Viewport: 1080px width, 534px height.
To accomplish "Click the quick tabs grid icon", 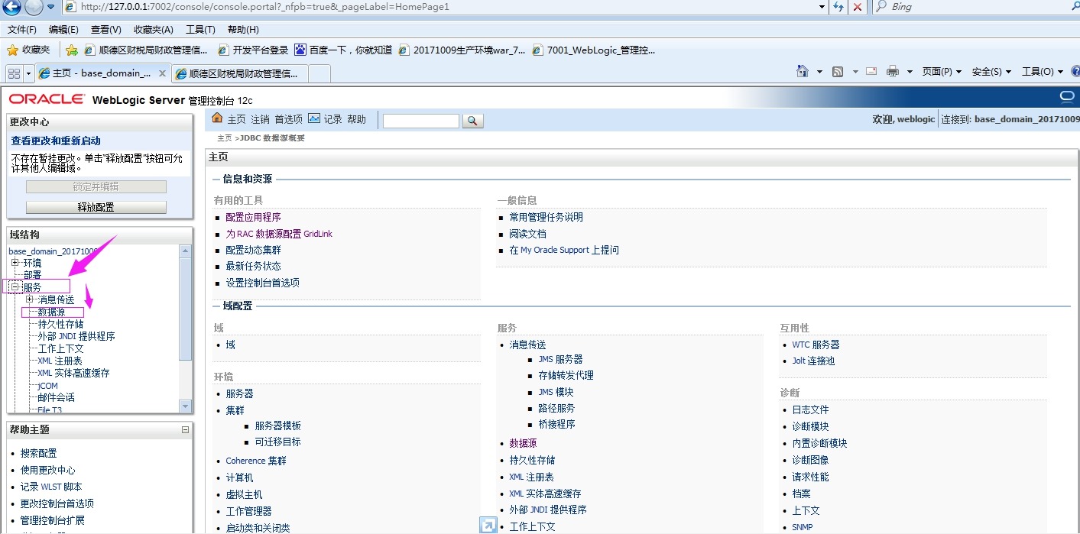I will coord(14,73).
